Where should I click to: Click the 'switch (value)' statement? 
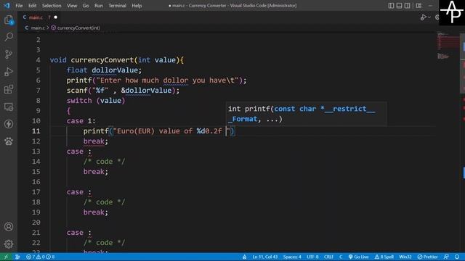96,101
